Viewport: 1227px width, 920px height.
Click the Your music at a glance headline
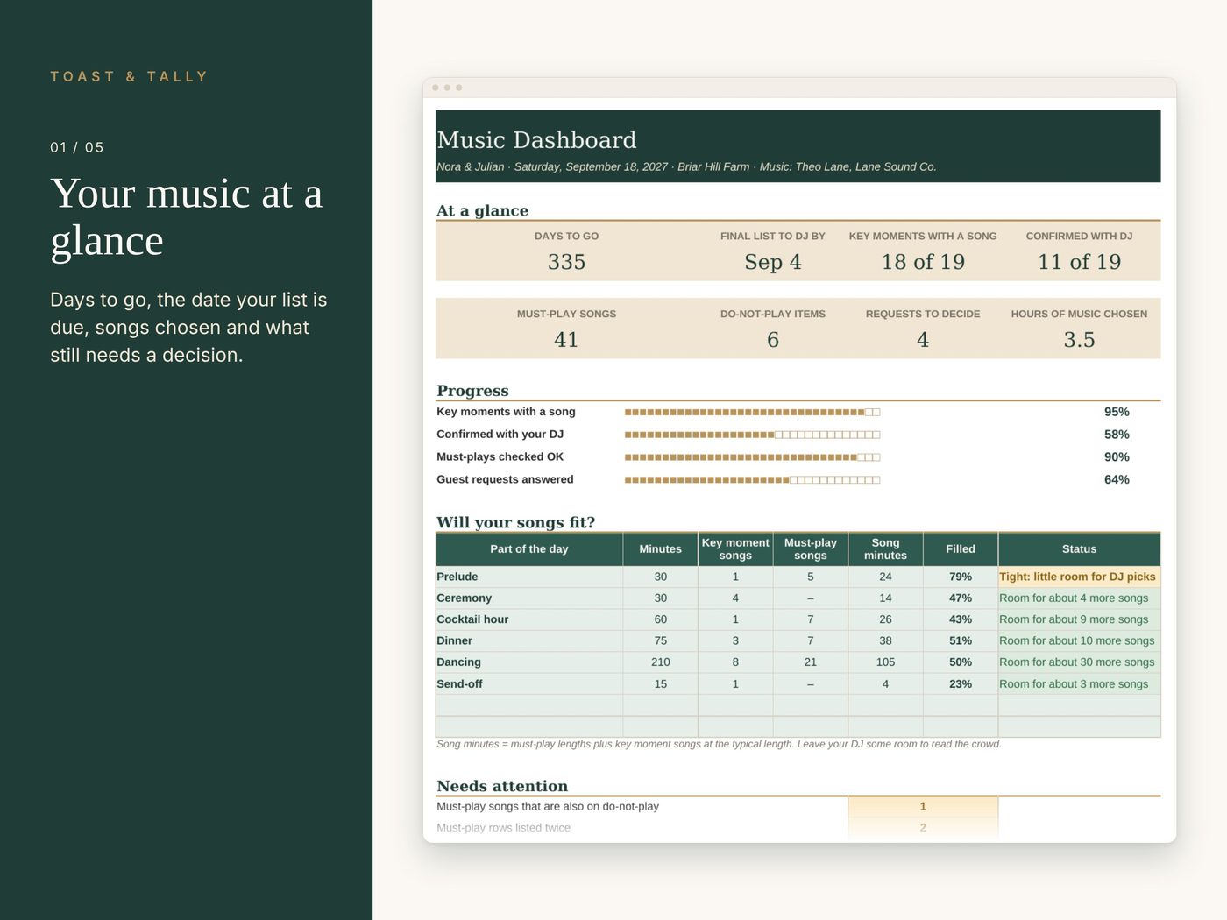187,216
